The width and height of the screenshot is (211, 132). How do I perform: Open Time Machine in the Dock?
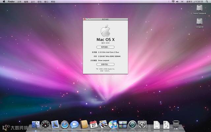click(x=133, y=125)
